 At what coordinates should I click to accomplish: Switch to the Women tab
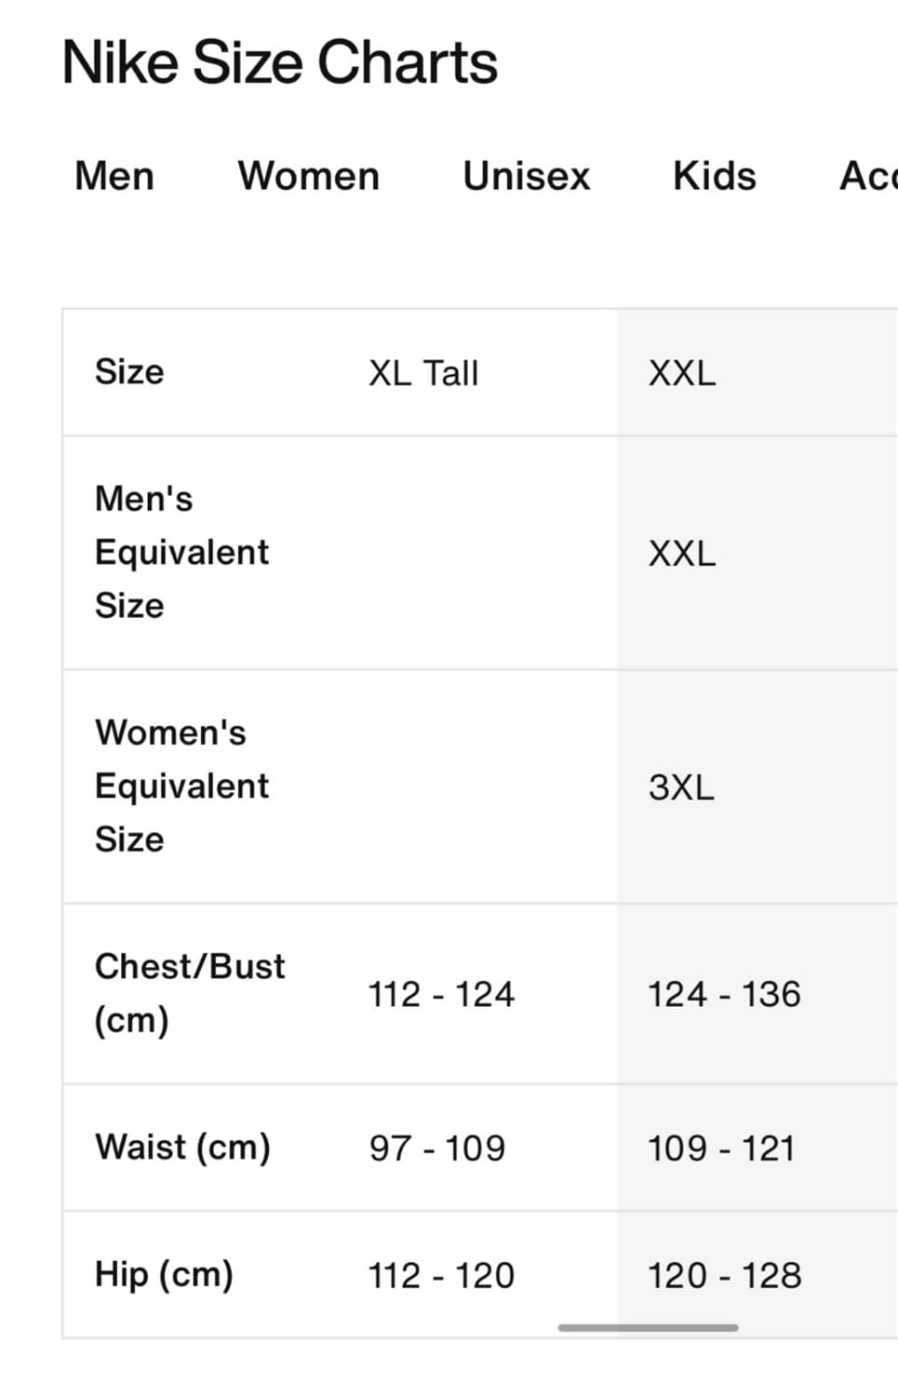(309, 176)
